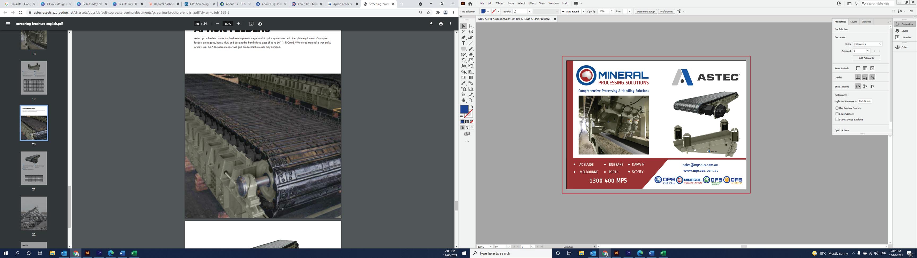Toggle the PDF thumbnail sidebar menu
Viewport: 917px width, 258px height.
pyautogui.click(x=8, y=24)
